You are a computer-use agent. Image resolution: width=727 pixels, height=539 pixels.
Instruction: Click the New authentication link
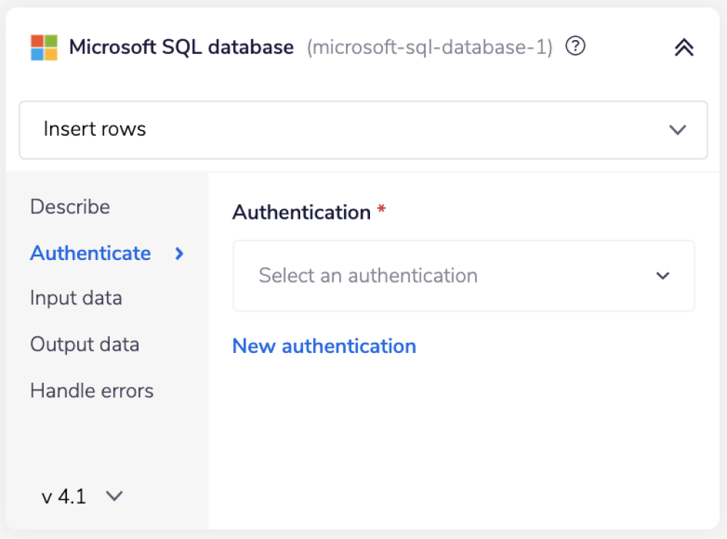tap(324, 346)
